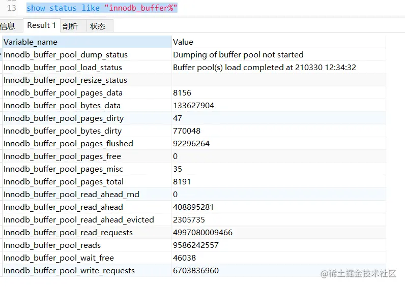Select the Innodb_buffer_pool_resize_status cell
This screenshot has height=287, width=405.
point(87,80)
